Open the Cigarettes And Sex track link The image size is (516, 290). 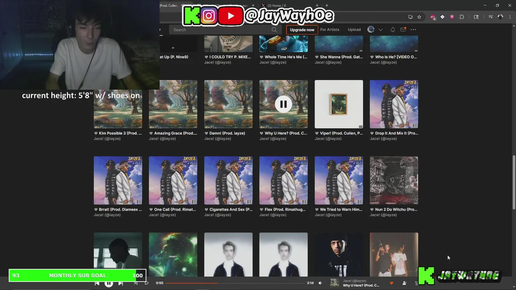click(x=231, y=209)
